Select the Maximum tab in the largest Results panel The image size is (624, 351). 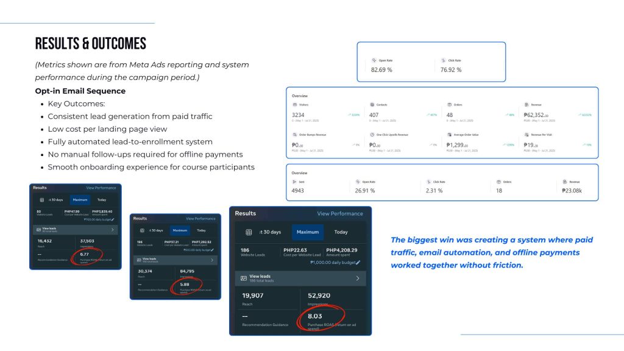tap(308, 232)
